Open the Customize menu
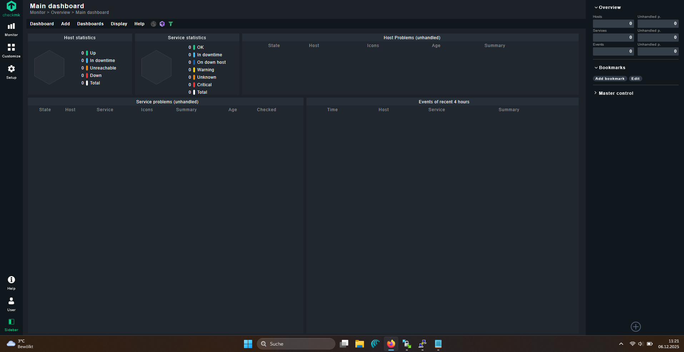Screen dimensions: 684x352 (x=11, y=50)
